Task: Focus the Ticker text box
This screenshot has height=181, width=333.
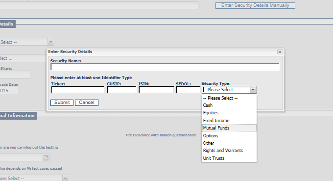Action: [78, 90]
